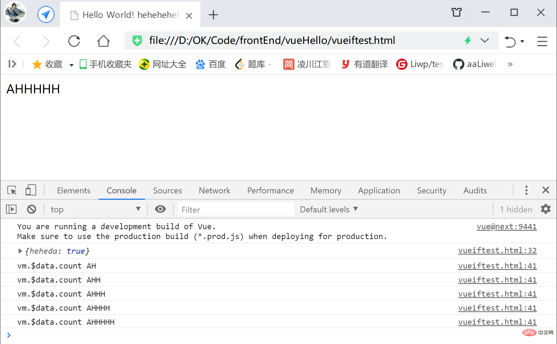Expand the address bar dropdown chevron
Screen dimensions: 557x344
[x=485, y=40]
